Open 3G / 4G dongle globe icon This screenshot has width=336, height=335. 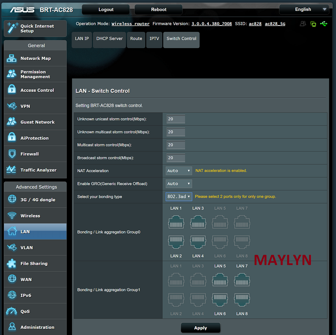pyautogui.click(x=12, y=199)
